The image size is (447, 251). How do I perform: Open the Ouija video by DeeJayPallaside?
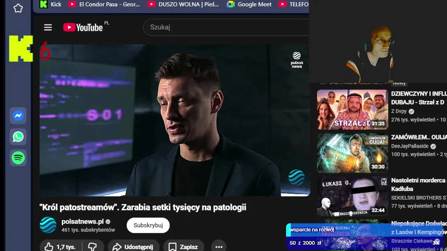click(352, 153)
